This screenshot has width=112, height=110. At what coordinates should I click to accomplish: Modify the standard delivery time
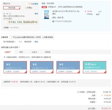36,14
